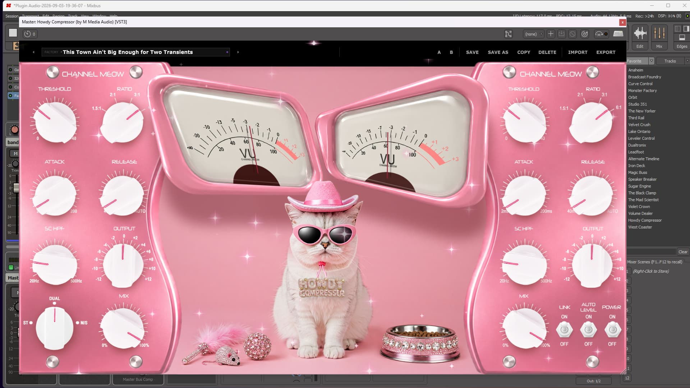Image resolution: width=690 pixels, height=388 pixels.
Task: Select ST mode on stereo knob
Action: pos(28,323)
